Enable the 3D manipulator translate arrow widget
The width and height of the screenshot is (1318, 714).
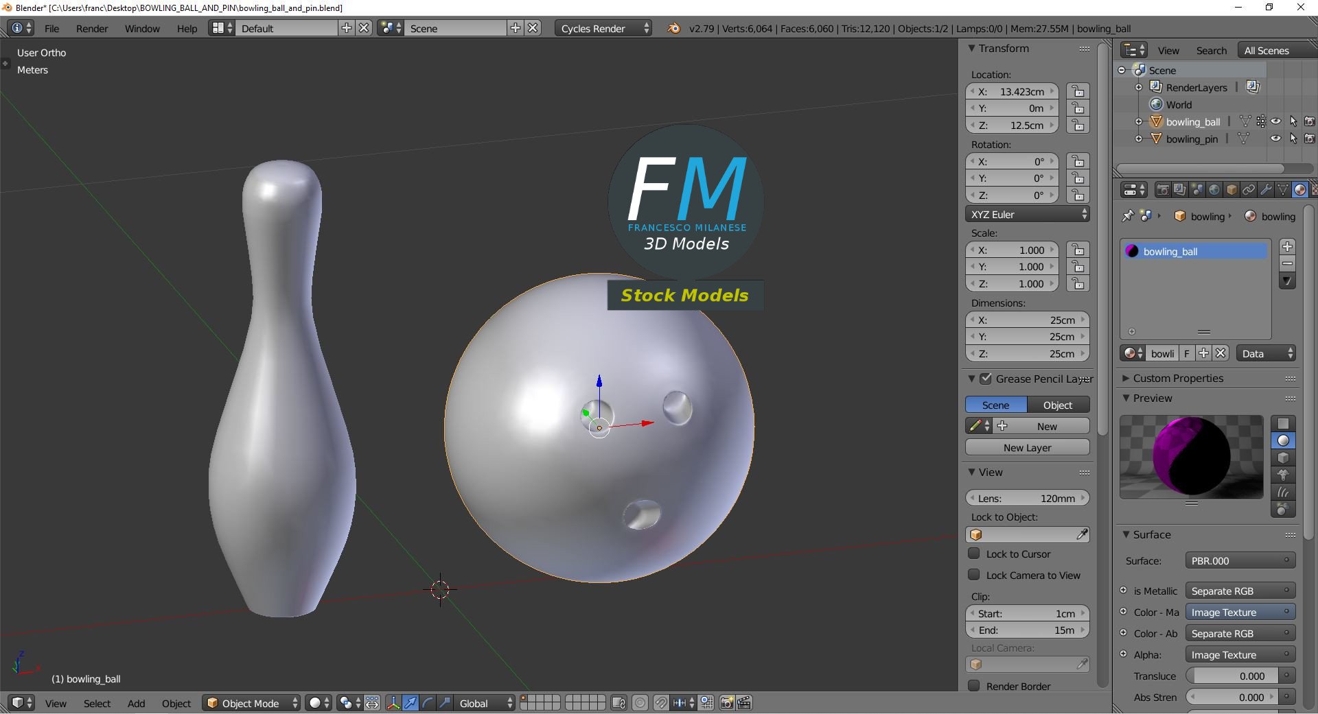(411, 703)
